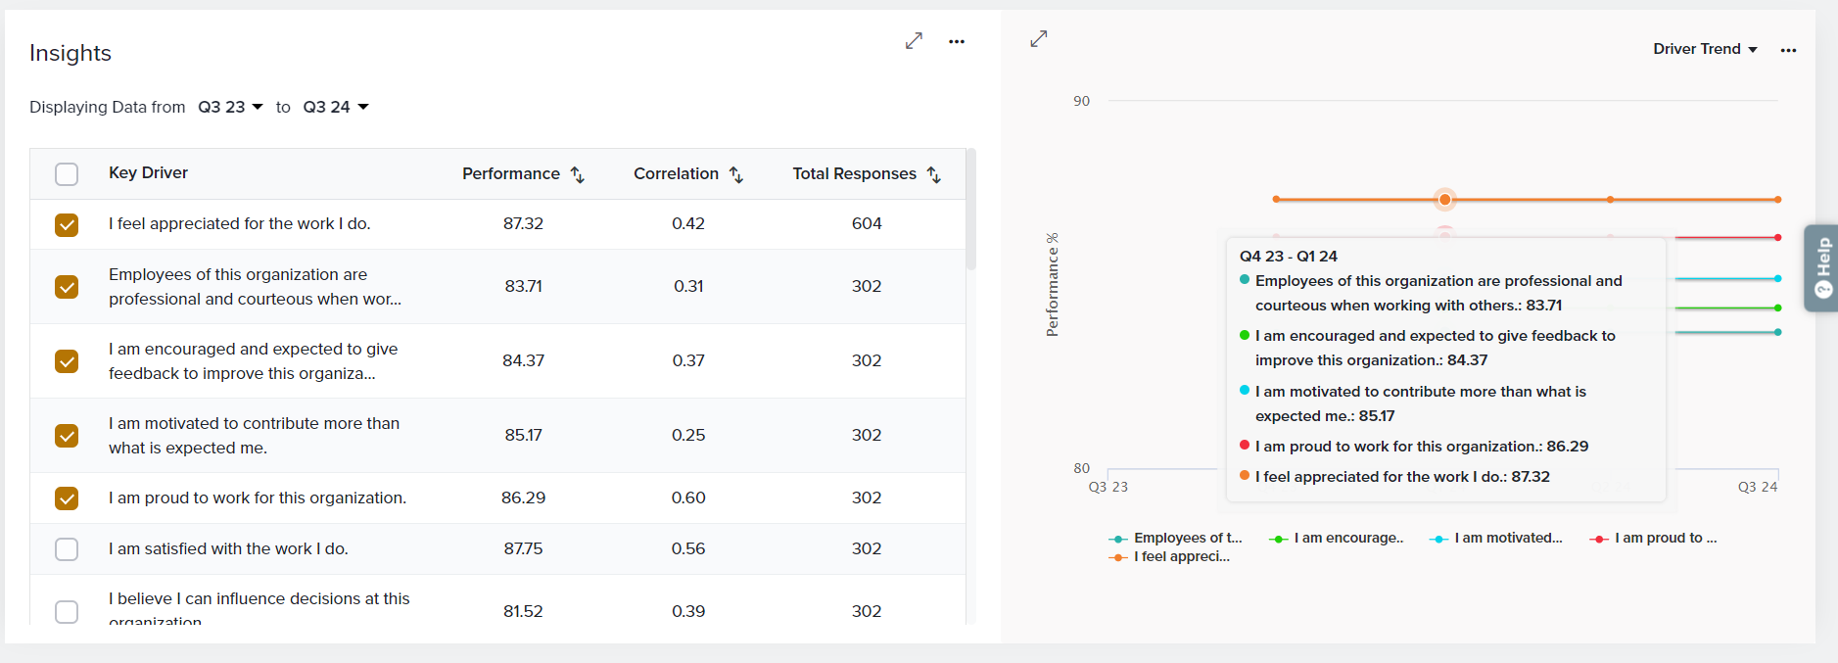This screenshot has height=663, width=1838.
Task: Sort table by Correlation column
Action: [736, 174]
